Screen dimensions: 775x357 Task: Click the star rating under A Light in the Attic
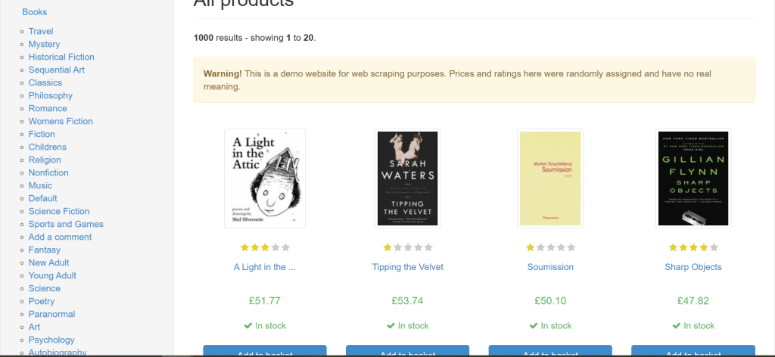(x=265, y=247)
